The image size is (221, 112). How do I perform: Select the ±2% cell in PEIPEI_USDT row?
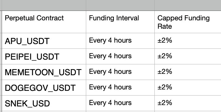(x=187, y=56)
